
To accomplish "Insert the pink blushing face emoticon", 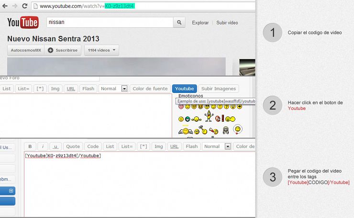I will [x=181, y=106].
